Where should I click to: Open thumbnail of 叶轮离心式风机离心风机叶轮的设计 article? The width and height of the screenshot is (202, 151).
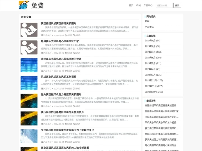pyautogui.click(x=29, y=65)
